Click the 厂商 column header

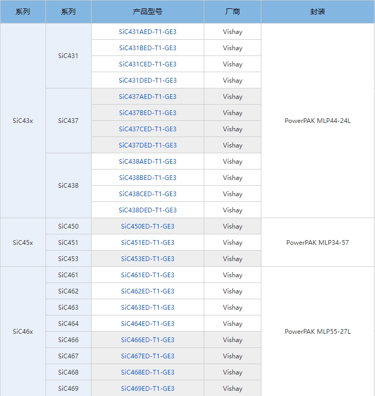(232, 12)
